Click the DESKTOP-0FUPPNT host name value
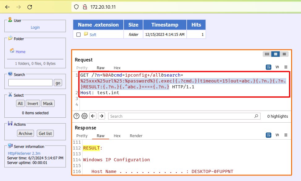Screen dimensions: 301x181 (x=212, y=171)
